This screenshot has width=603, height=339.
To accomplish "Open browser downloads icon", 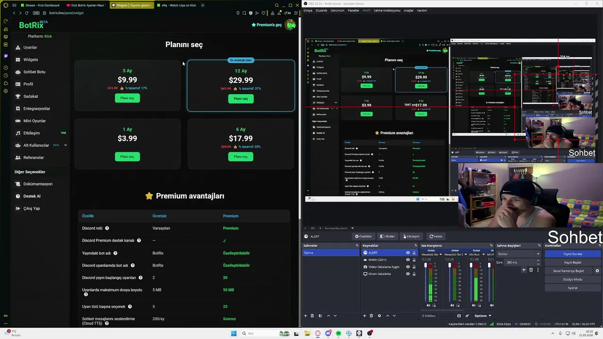I will (280, 13).
